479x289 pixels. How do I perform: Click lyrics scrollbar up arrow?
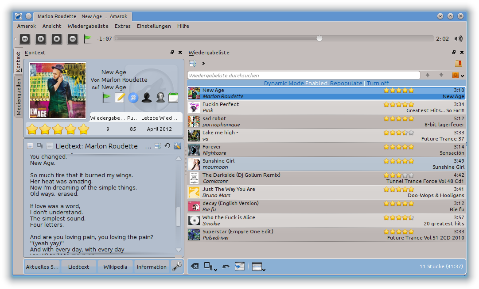(x=179, y=158)
